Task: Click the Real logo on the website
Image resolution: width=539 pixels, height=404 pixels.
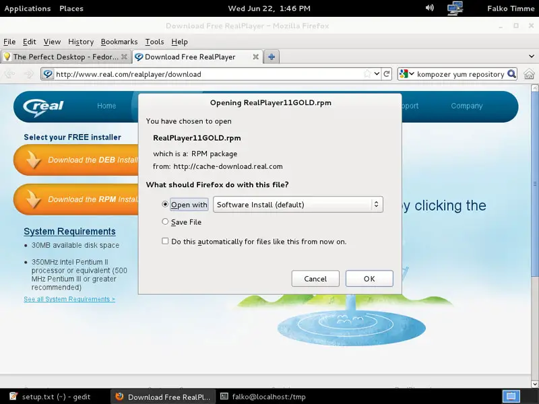Action: point(43,107)
